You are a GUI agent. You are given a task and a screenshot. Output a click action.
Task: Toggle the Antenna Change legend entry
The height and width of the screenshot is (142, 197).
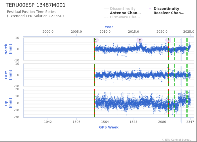122,13
